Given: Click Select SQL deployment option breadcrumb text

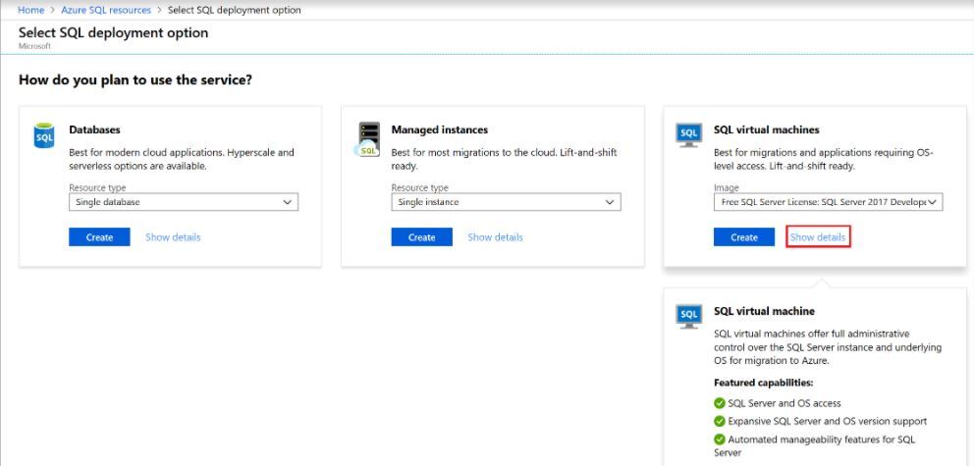Looking at the screenshot, I should 235,10.
